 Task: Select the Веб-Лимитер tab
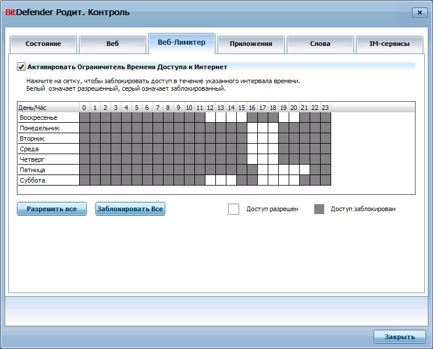point(182,43)
